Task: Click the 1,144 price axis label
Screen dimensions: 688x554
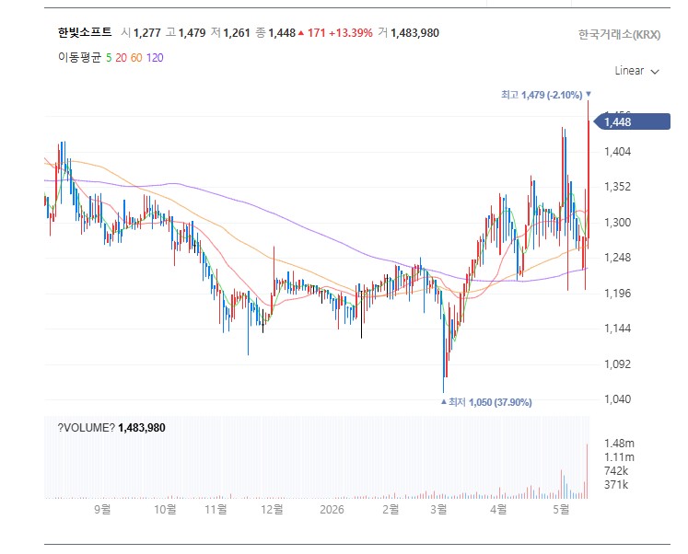Action: click(x=617, y=328)
